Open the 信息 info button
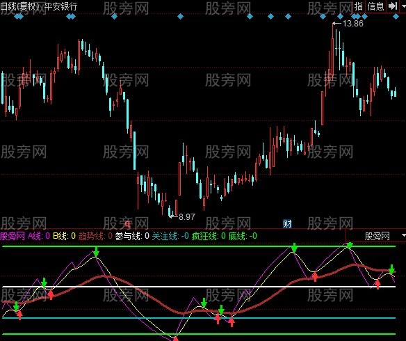This screenshot has height=341, width=406. tap(375, 6)
